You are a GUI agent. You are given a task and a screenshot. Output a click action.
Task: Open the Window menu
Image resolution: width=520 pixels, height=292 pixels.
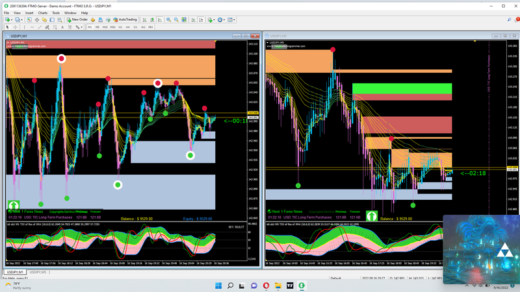tap(70, 13)
